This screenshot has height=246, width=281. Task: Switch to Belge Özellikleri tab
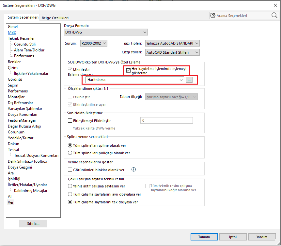(x=55, y=18)
